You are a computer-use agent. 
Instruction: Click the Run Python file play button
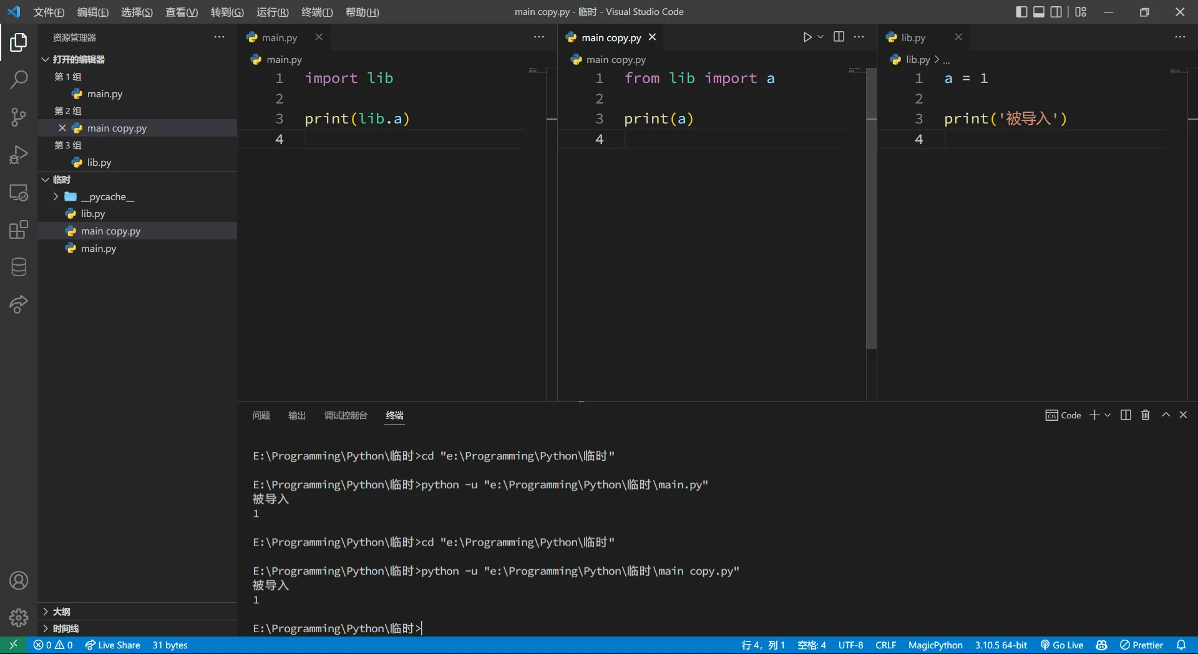pyautogui.click(x=807, y=37)
